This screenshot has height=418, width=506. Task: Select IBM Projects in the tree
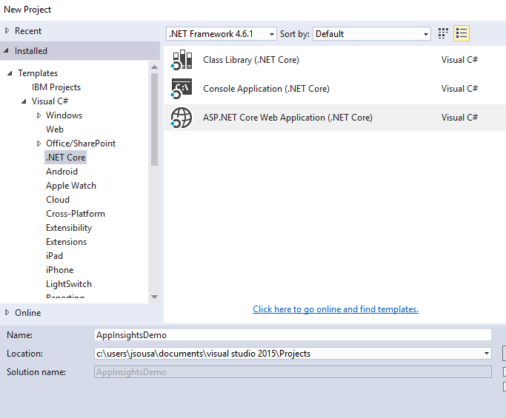pyautogui.click(x=56, y=87)
